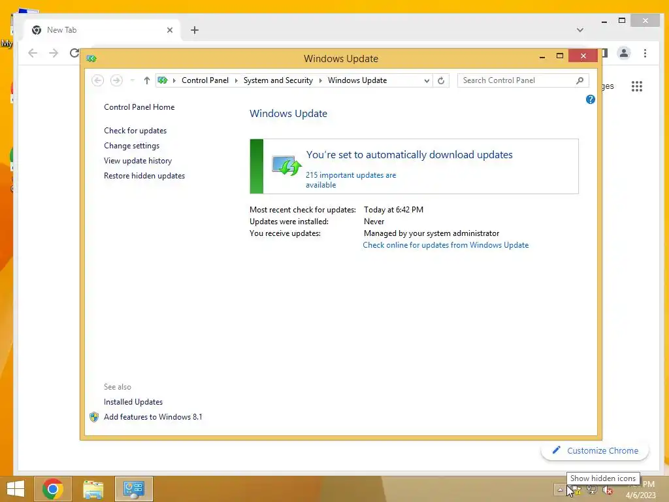
Task: Expand chevron after Control Panel breadcrumb
Action: point(236,80)
